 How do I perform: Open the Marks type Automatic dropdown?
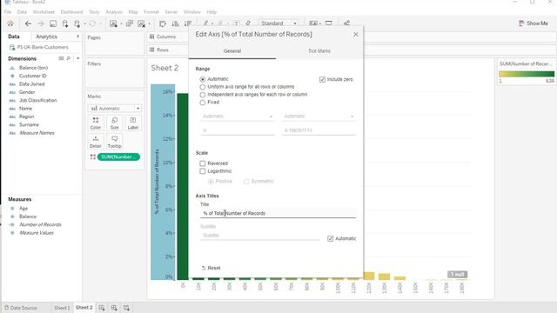tap(114, 108)
